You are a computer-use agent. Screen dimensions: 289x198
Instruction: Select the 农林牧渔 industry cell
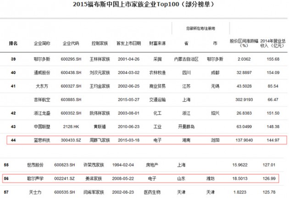[157, 73]
